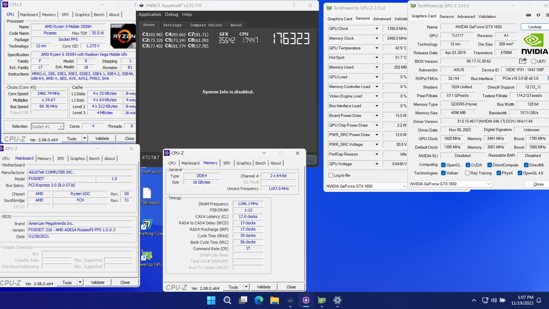This screenshot has height=309, width=549.
Task: Toggle the DirectML checkbox
Action: click(x=526, y=165)
